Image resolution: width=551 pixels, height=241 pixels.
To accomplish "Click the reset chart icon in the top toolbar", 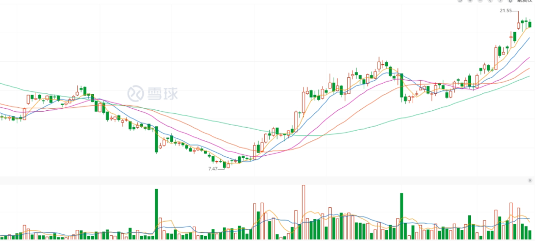I will pos(460,1).
